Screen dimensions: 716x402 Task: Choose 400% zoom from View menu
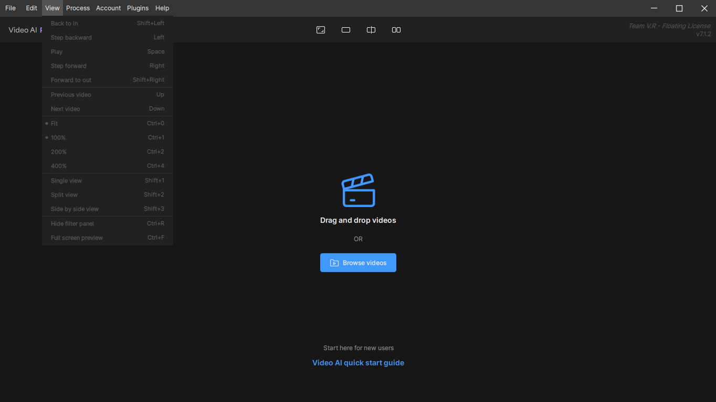point(58,166)
